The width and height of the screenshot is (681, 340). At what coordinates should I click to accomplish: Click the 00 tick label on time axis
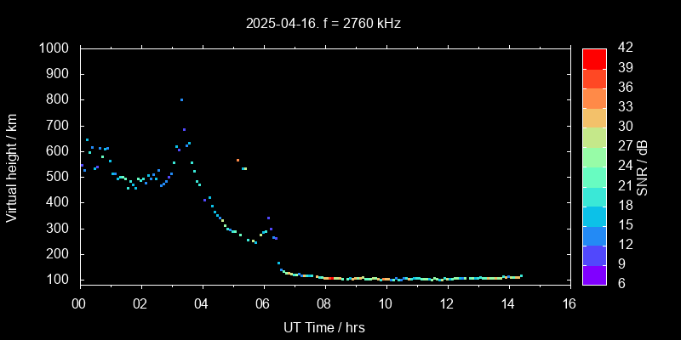click(x=80, y=304)
